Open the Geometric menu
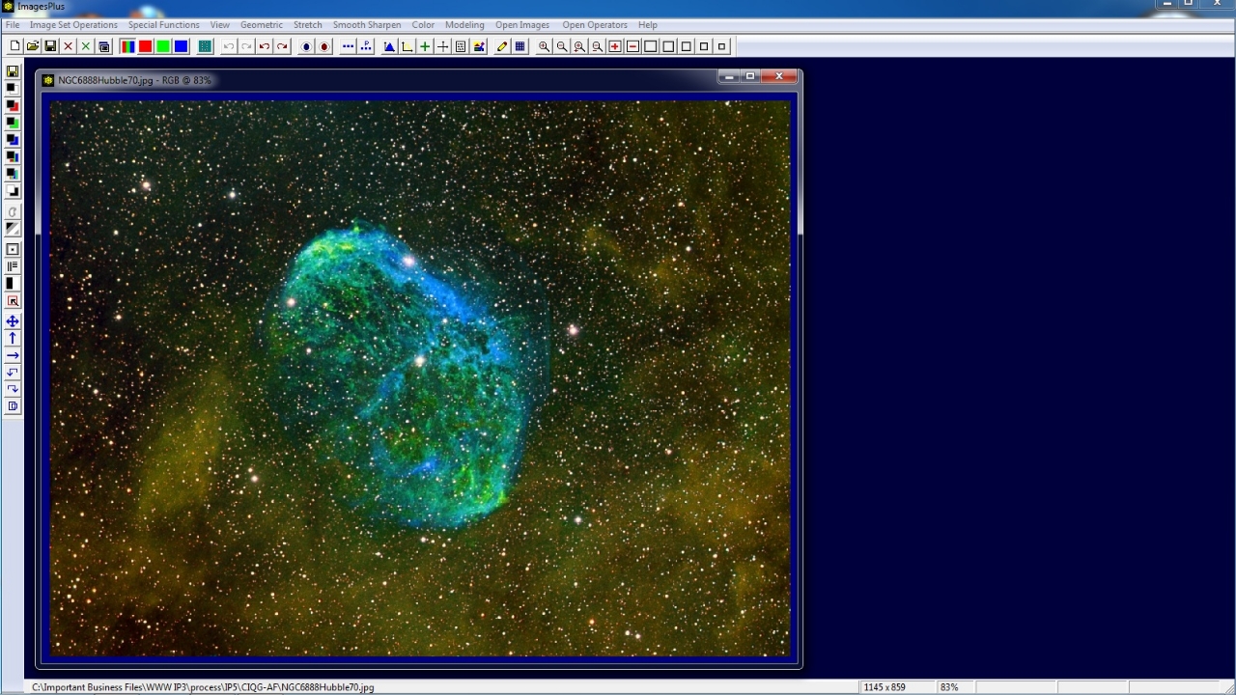 click(x=262, y=25)
